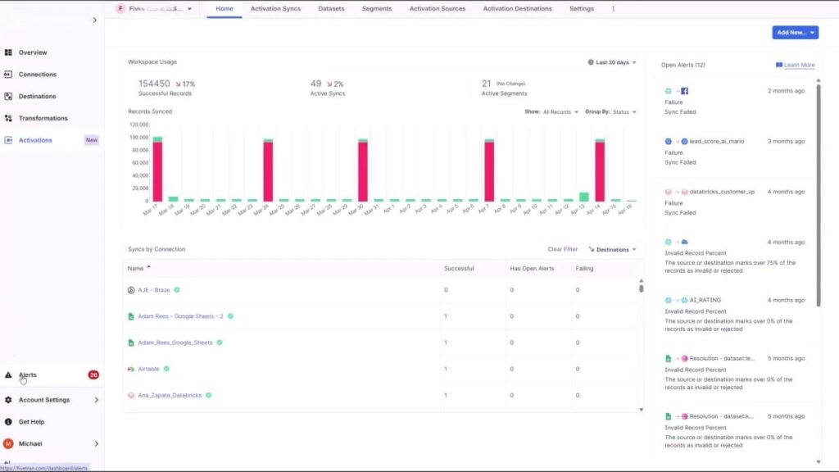Open the Ana_Zapata_Databricks connection link
This screenshot has height=472, width=839.
pyautogui.click(x=170, y=395)
